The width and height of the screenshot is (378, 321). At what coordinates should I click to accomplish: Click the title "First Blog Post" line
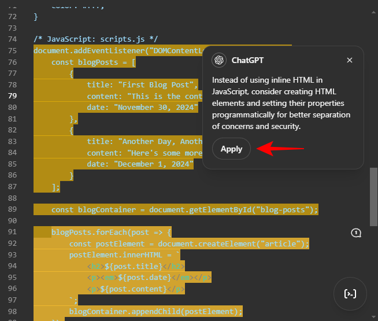[x=143, y=85]
